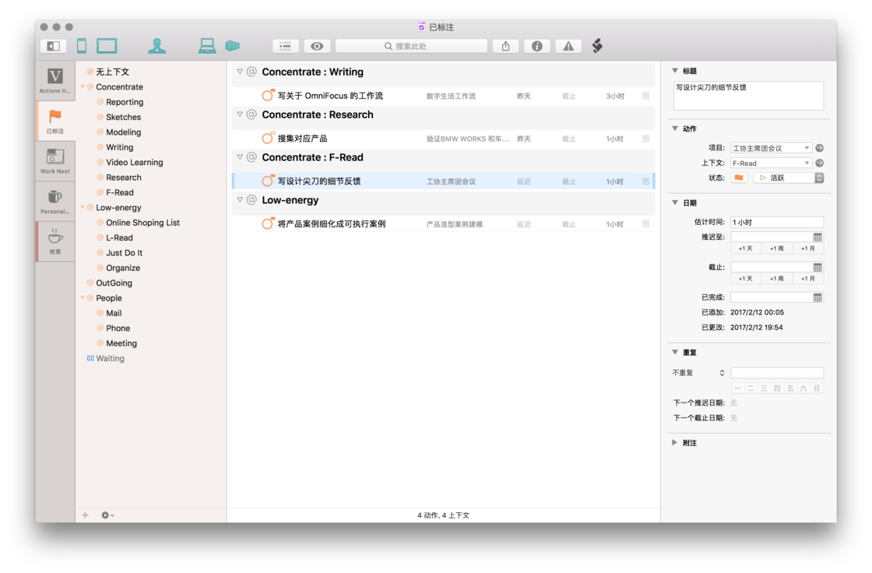Click the add context plus button
Image resolution: width=872 pixels, height=573 pixels.
[85, 515]
